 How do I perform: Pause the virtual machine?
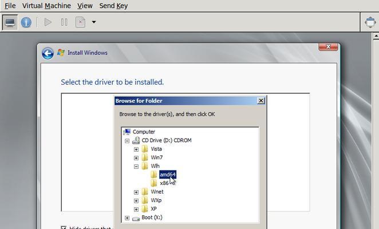tap(64, 22)
